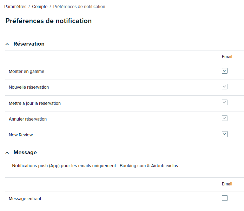Click Email column header in Message table

(x=227, y=184)
